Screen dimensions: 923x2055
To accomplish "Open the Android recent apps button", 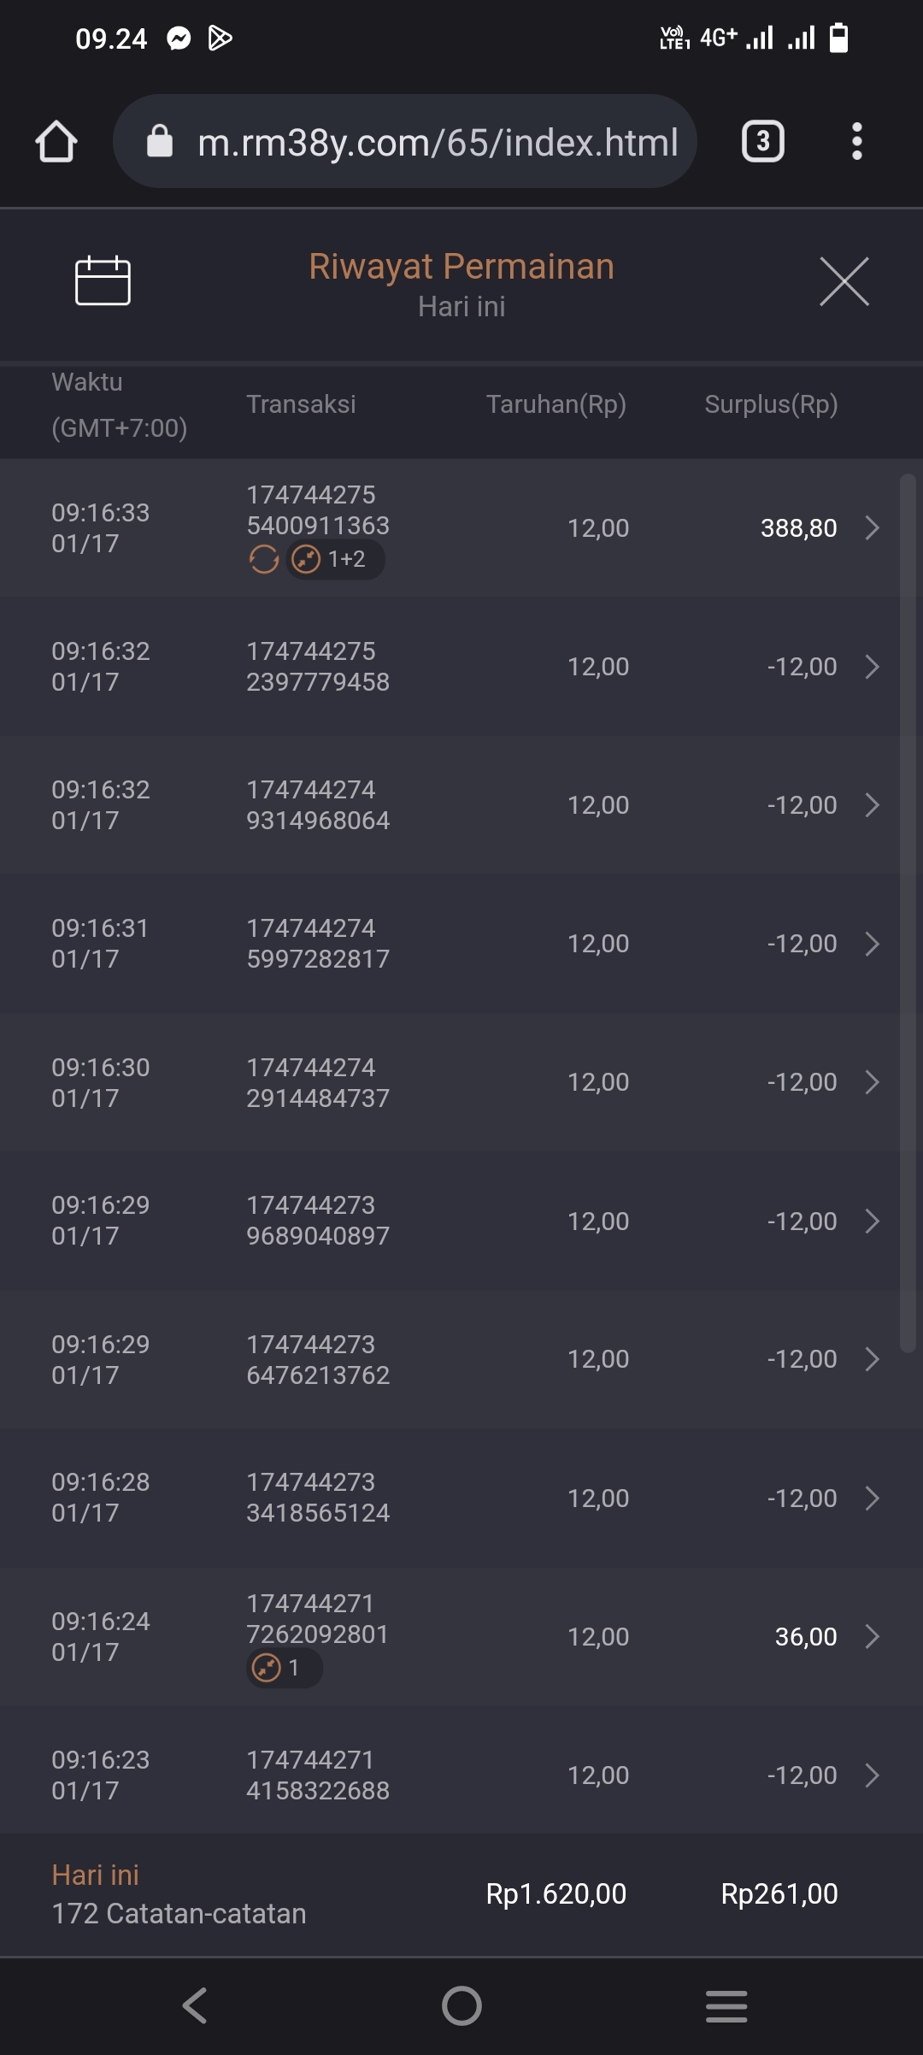I will (726, 2005).
